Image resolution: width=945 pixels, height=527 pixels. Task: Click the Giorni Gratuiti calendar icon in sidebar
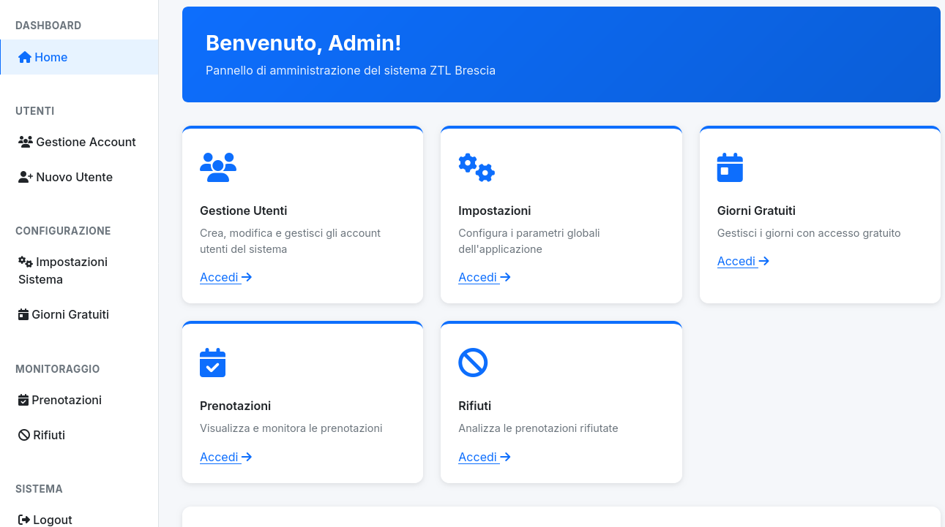tap(23, 314)
